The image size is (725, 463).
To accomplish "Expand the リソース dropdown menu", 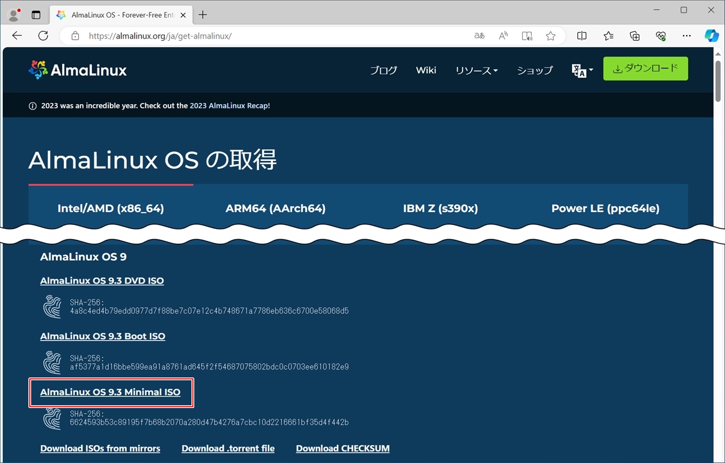I will [476, 70].
